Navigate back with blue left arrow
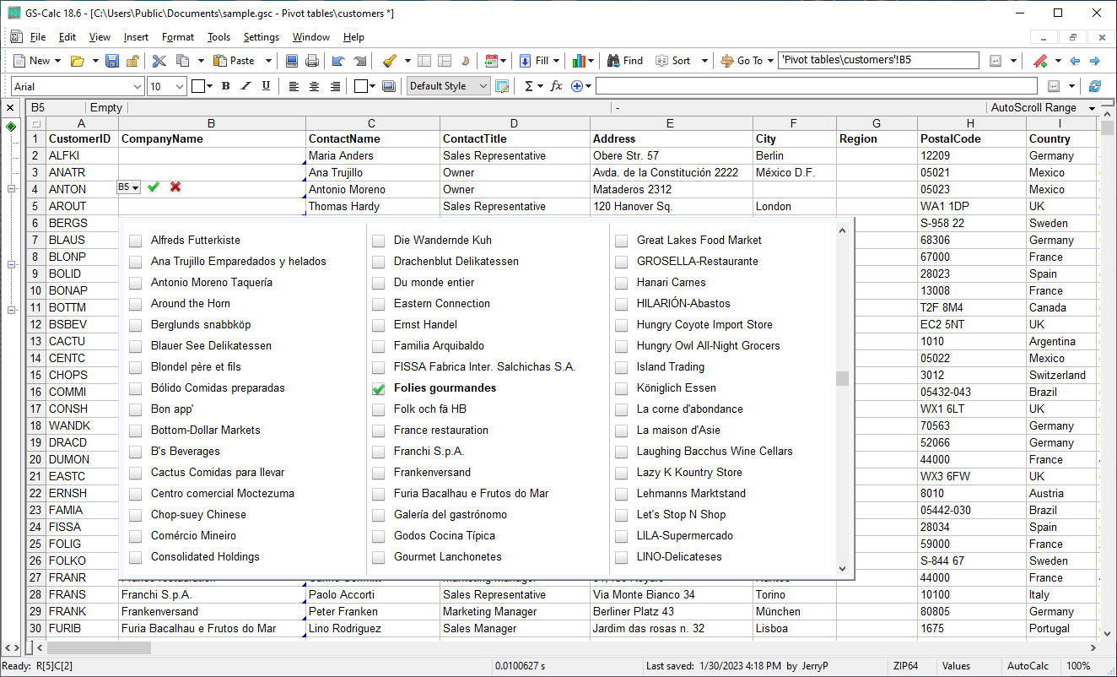This screenshot has width=1117, height=677. point(1074,61)
